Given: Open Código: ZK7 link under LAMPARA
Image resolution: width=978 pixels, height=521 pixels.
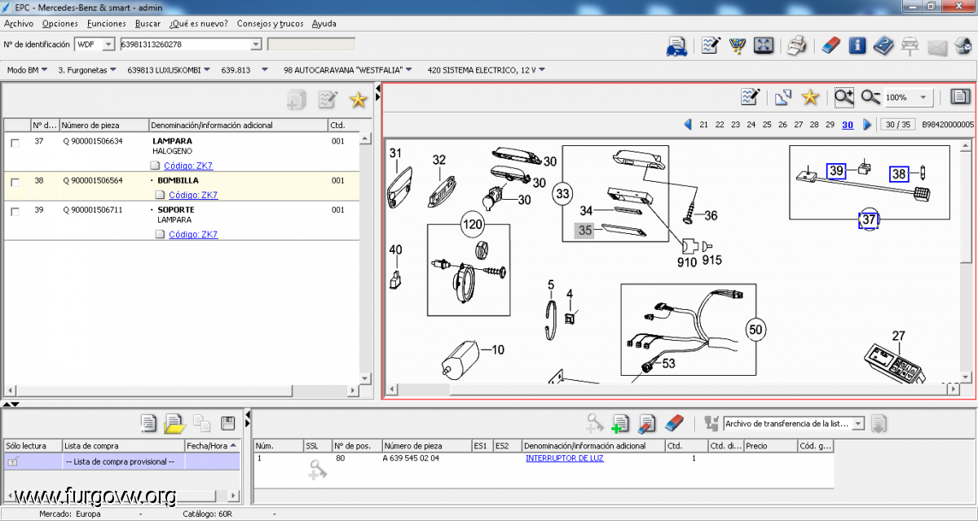Looking at the screenshot, I should pyautogui.click(x=187, y=166).
